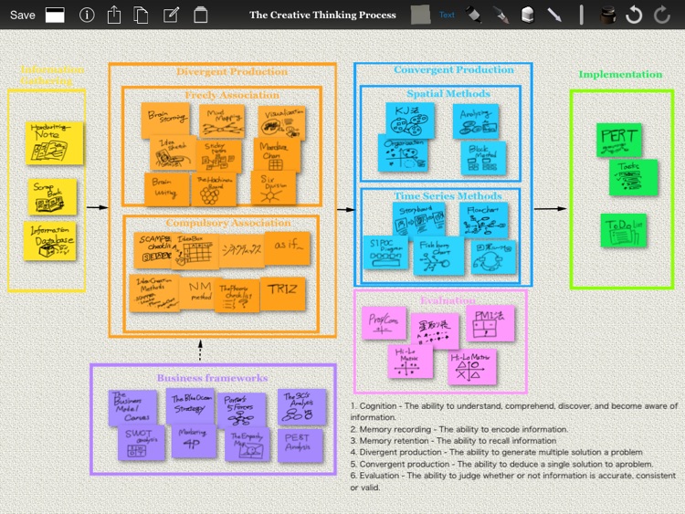Select the arrow line tool

[x=554, y=15]
